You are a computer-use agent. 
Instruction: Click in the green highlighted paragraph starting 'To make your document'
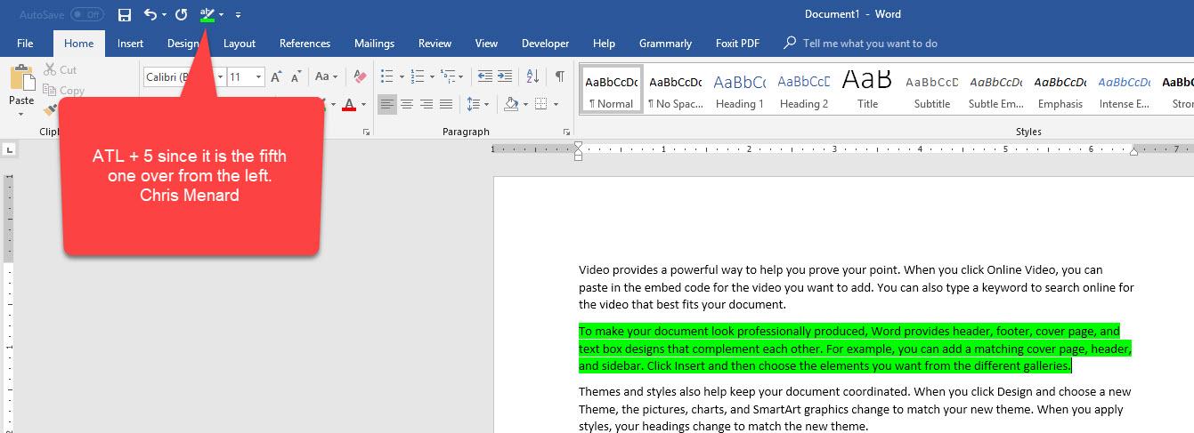(855, 348)
